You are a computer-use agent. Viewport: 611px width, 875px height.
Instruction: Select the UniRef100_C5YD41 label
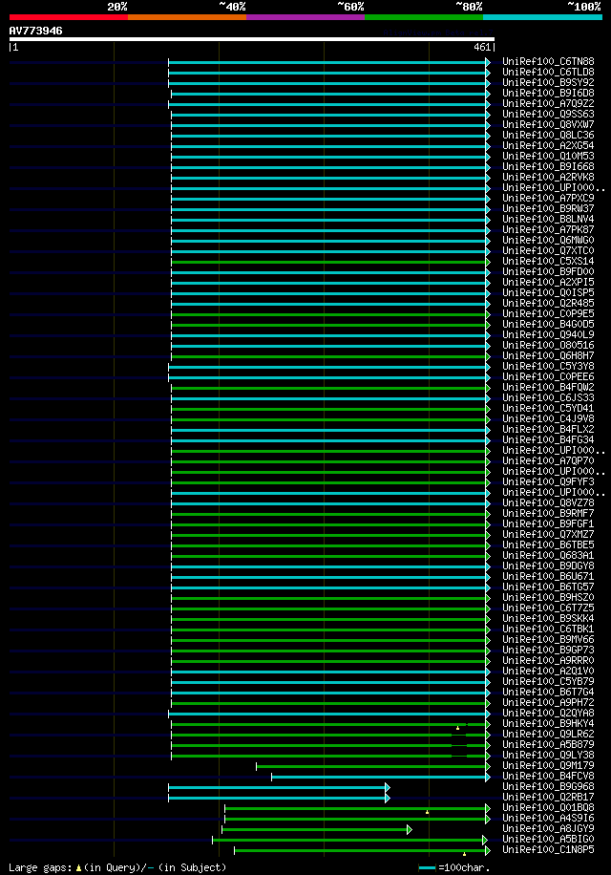click(x=548, y=409)
